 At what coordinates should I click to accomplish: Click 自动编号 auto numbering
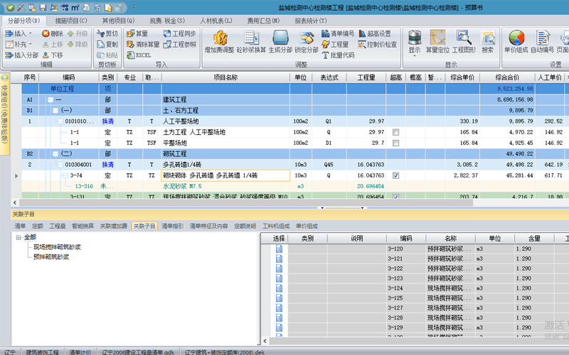[542, 42]
